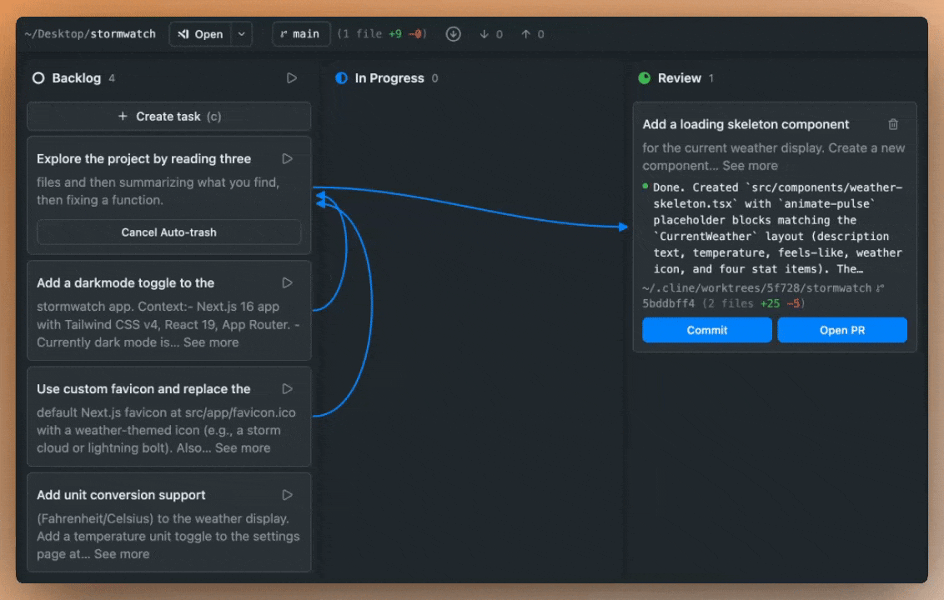Expand 'See more' on the darkmode task
The image size is (944, 600).
pyautogui.click(x=211, y=342)
